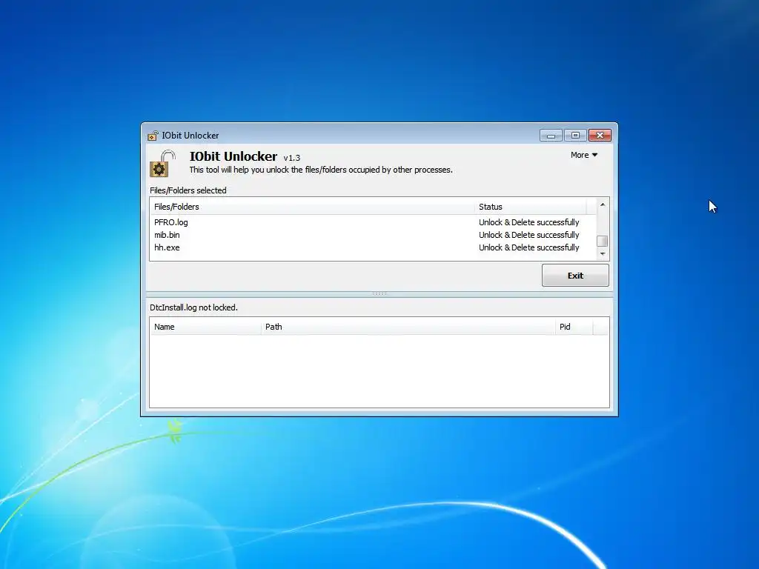Click the file list scrollbar thumb

[603, 241]
